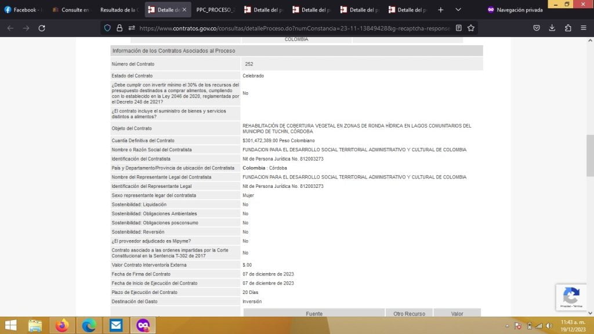
Task: Open Pocket save icon
Action: 537,28
